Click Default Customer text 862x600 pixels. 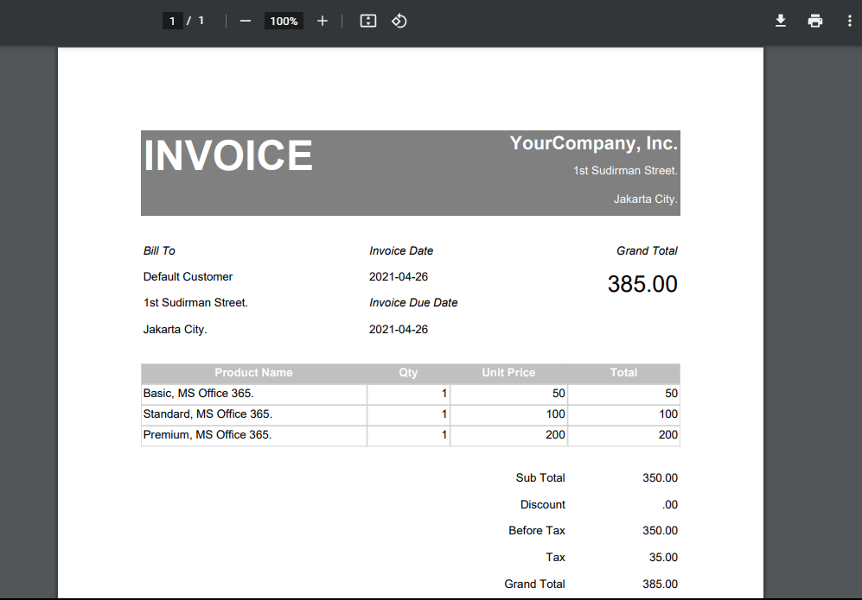(188, 276)
